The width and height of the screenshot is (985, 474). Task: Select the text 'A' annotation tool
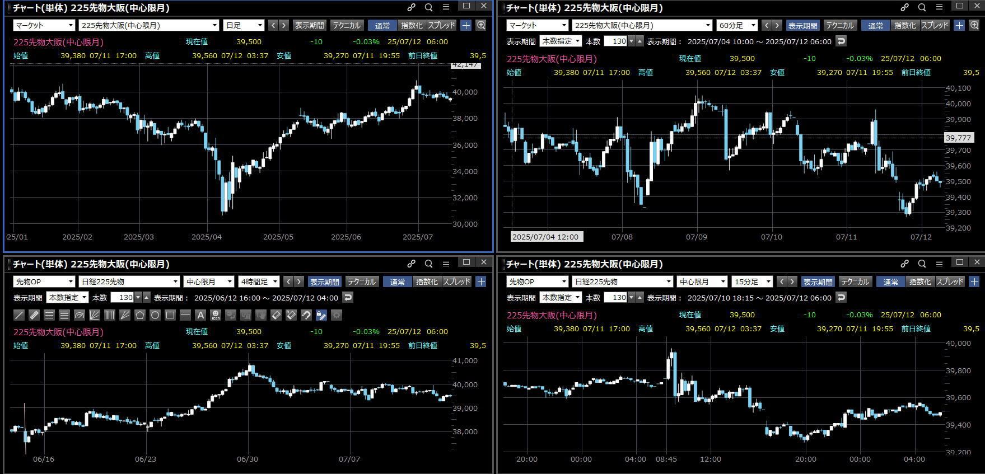[200, 315]
